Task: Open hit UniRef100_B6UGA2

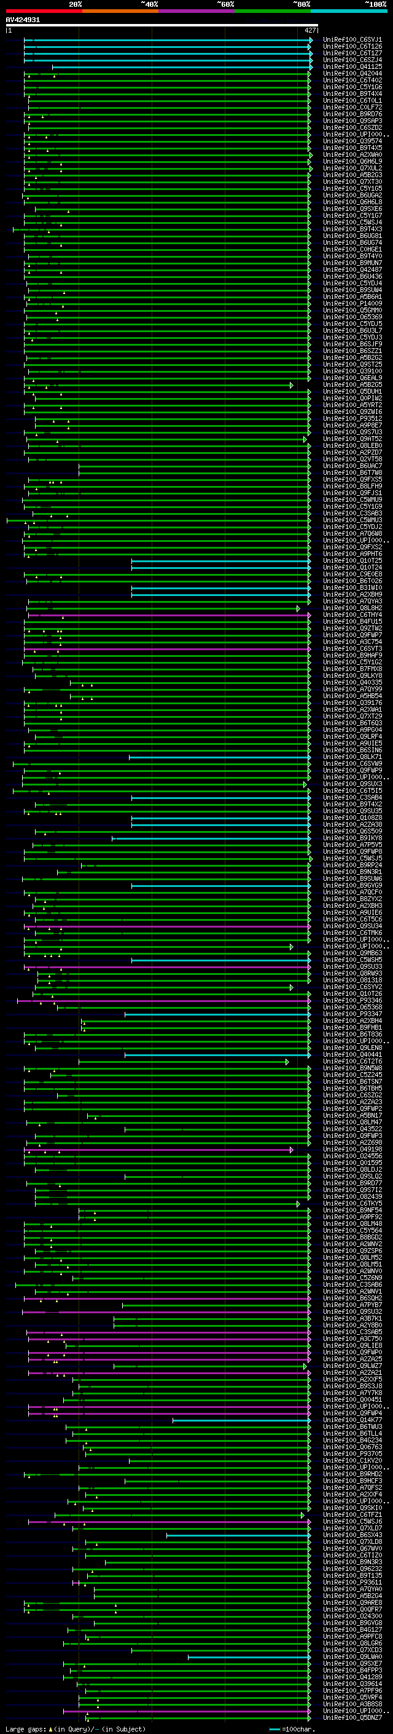Action: (352, 196)
